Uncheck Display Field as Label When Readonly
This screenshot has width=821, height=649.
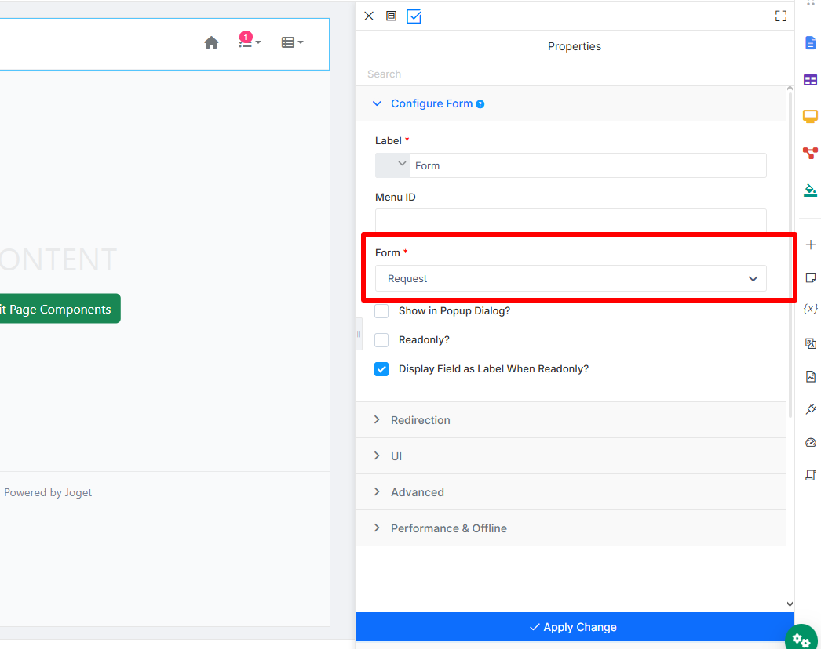(x=381, y=369)
